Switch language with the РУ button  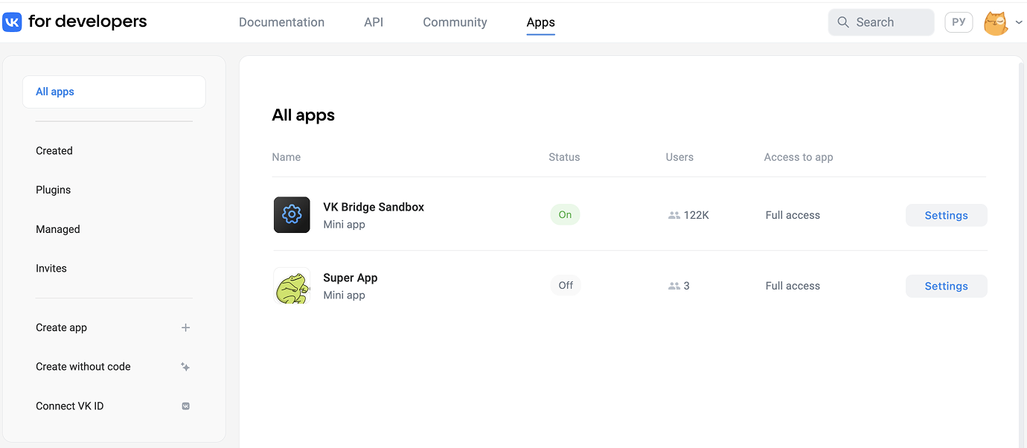[959, 22]
